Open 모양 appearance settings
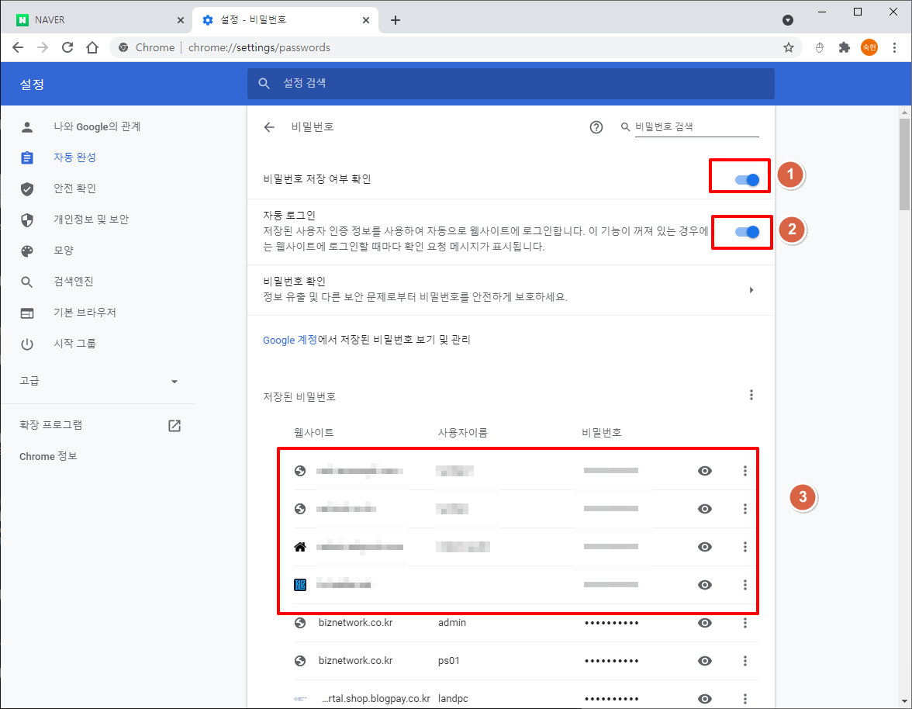 (64, 251)
